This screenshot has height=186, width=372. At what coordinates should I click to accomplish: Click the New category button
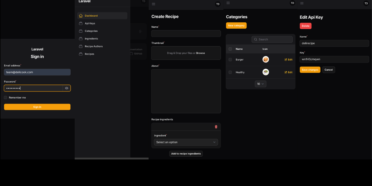pyautogui.click(x=236, y=26)
